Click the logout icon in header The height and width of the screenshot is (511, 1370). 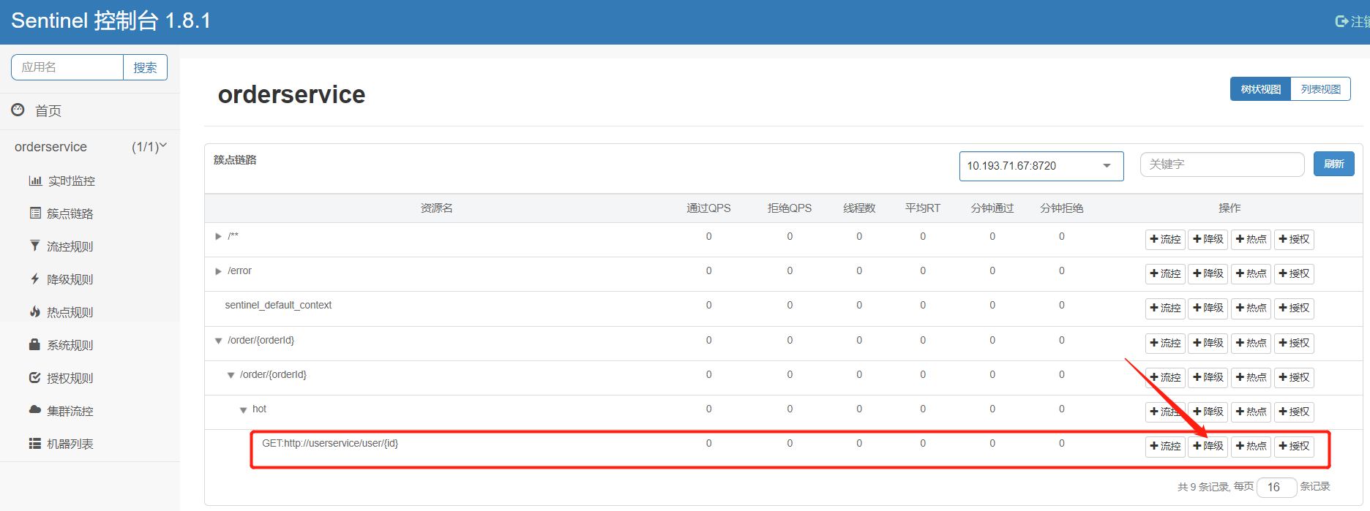[x=1341, y=22]
